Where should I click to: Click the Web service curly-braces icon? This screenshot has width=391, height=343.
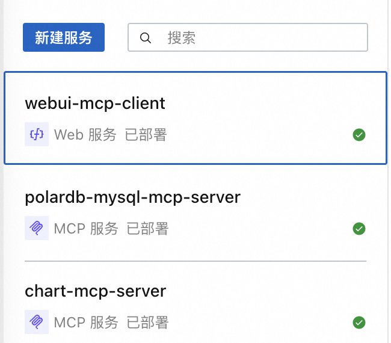coord(37,135)
